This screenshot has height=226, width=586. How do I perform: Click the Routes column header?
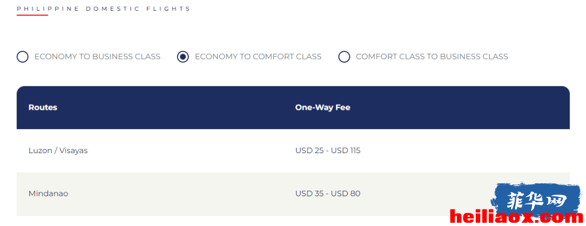click(43, 108)
